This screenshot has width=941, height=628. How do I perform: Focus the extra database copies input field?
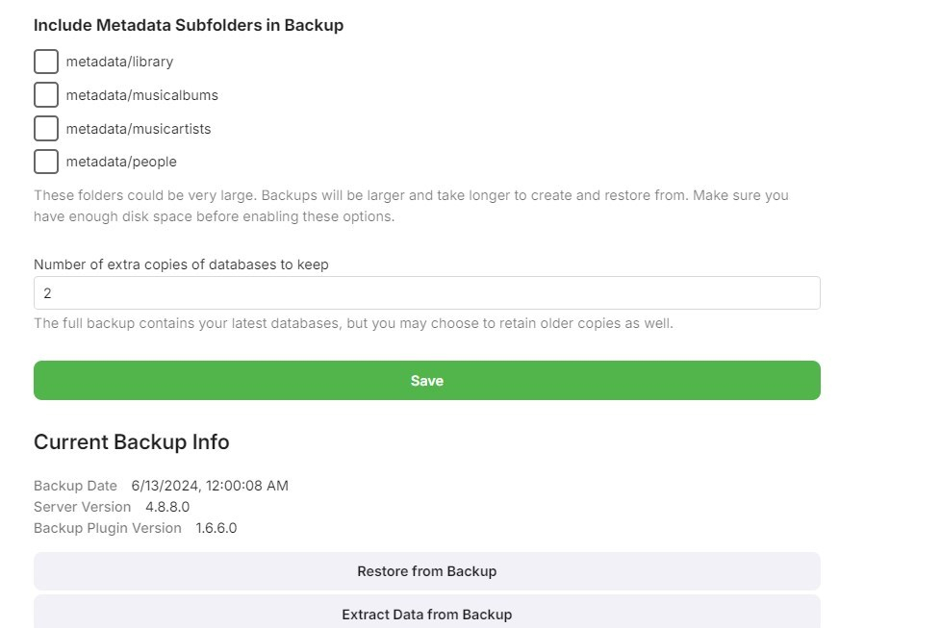pyautogui.click(x=426, y=293)
